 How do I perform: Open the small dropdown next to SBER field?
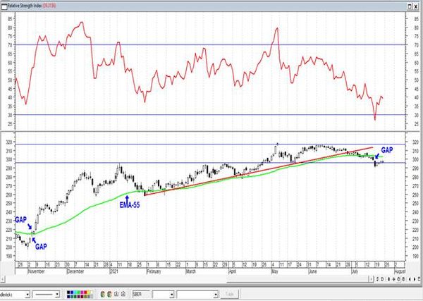coord(164,294)
